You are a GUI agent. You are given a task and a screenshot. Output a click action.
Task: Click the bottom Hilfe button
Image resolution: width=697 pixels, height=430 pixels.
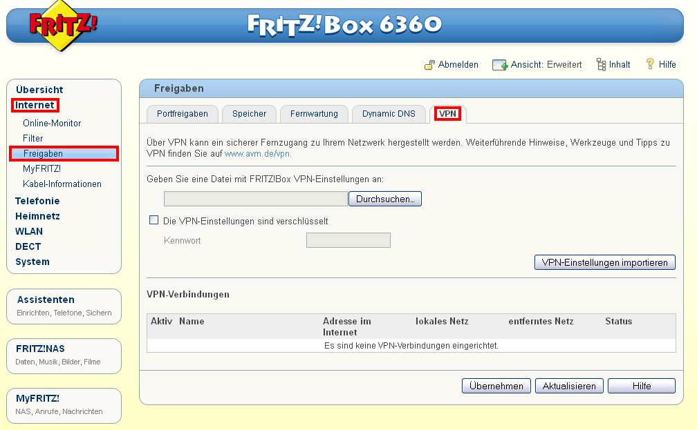click(642, 386)
